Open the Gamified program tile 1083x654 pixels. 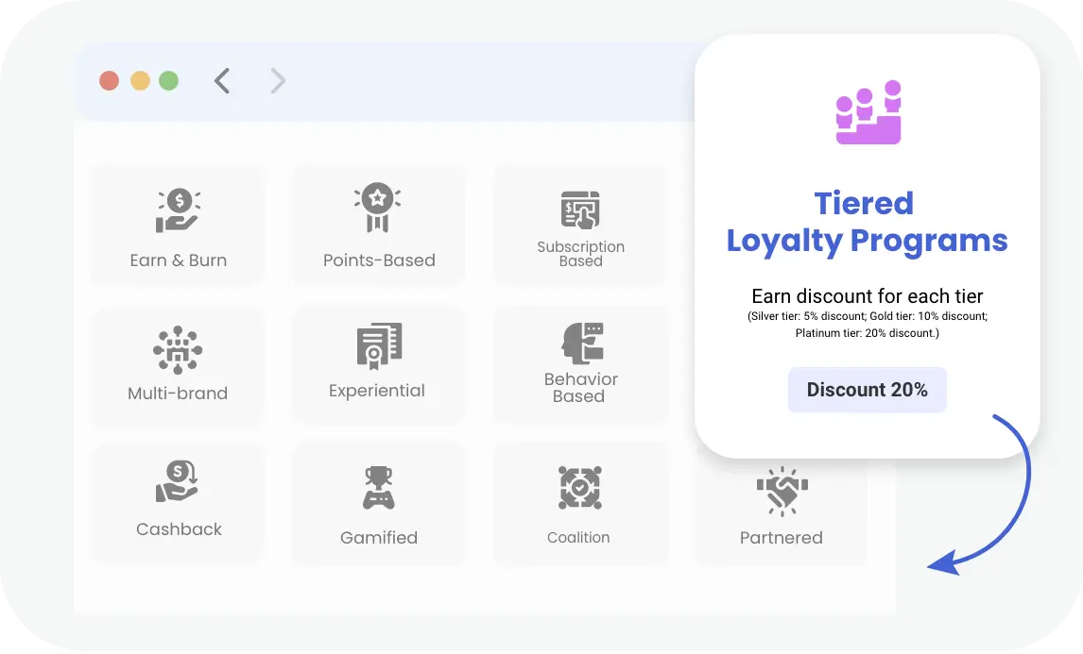pyautogui.click(x=378, y=503)
